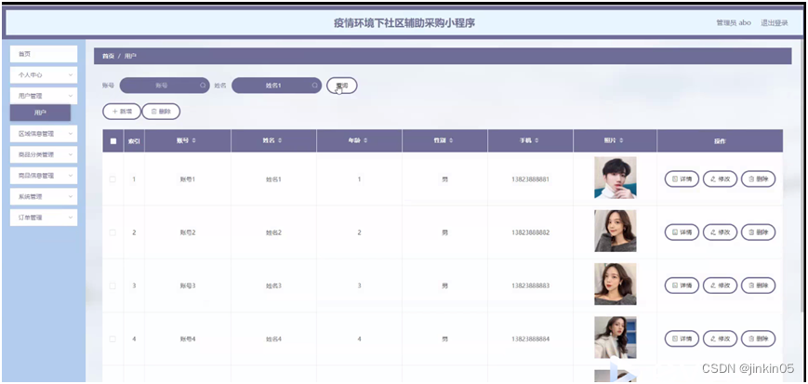Open 详情 for row 账号4
The width and height of the screenshot is (808, 384).
tap(682, 338)
